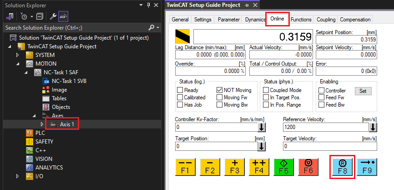Select the C++ node in tree
Screen dimensions: 394x190
40,150
